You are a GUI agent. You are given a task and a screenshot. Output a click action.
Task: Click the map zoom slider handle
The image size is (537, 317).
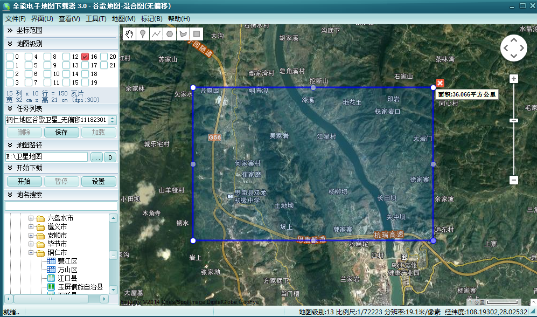tap(514, 120)
